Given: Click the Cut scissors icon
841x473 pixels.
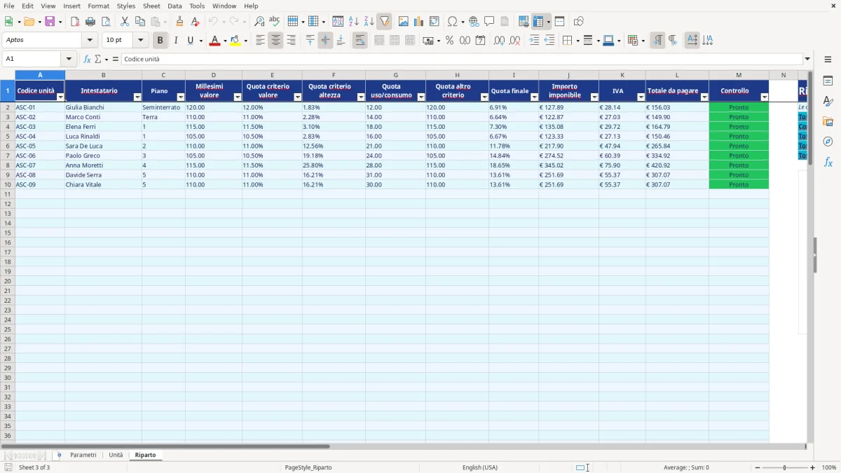Looking at the screenshot, I should 125,22.
